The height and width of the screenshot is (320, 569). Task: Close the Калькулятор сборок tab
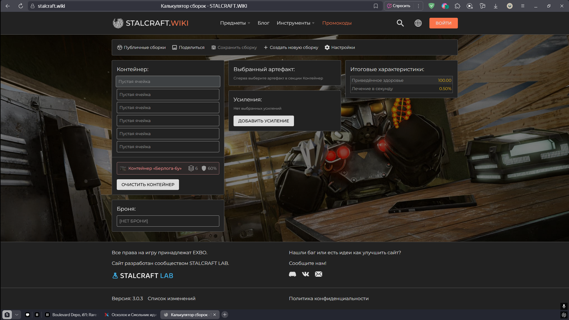point(215,315)
